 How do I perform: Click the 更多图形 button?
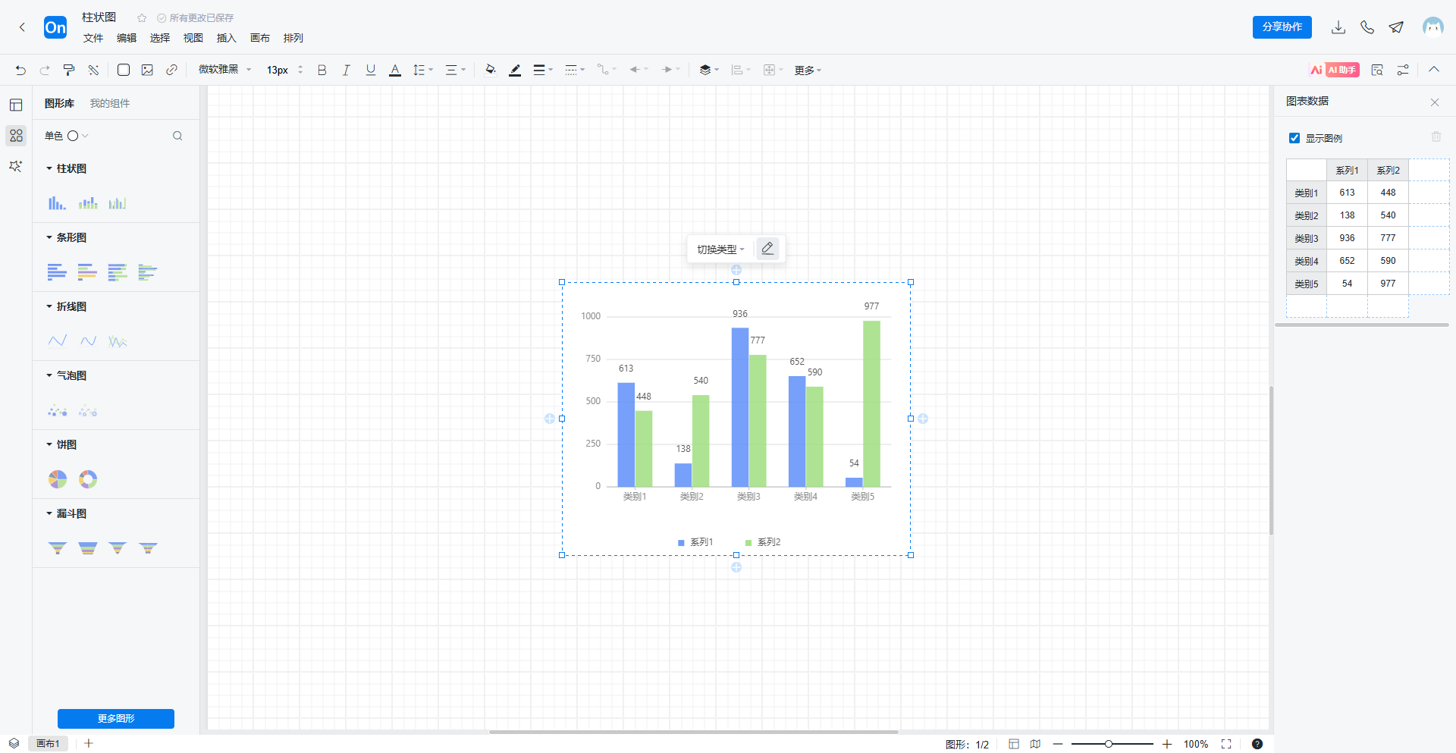pyautogui.click(x=116, y=718)
